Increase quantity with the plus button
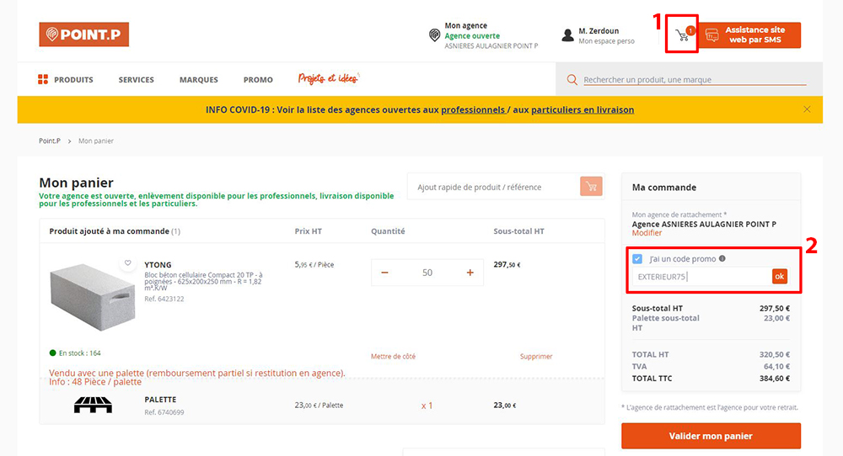Screen dimensions: 843x456 470,273
